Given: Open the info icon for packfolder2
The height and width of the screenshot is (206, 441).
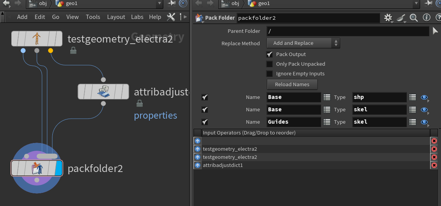Looking at the screenshot, I should [426, 18].
